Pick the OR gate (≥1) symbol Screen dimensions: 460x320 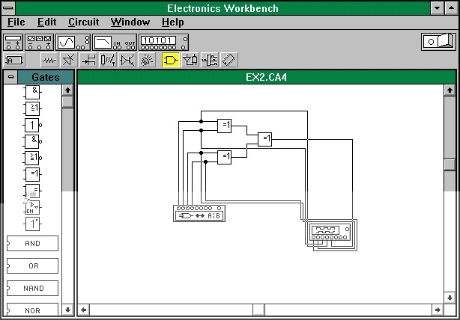(x=32, y=108)
